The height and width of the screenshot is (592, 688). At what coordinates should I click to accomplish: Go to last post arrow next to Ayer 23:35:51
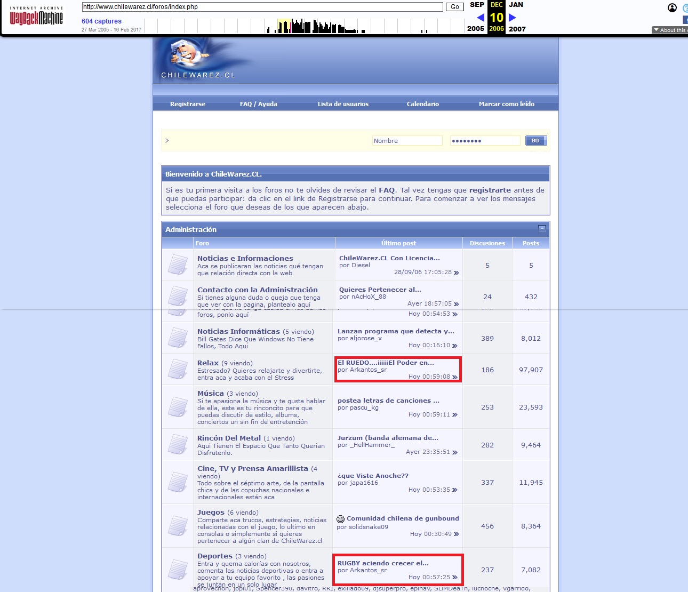[x=454, y=452]
